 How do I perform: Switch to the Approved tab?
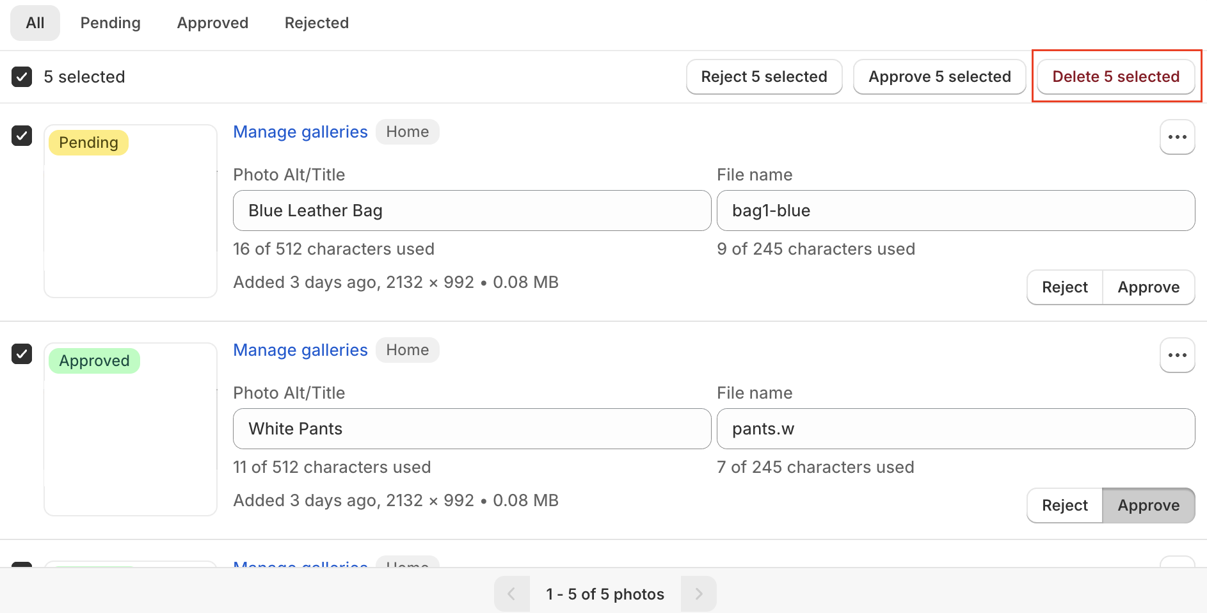(x=212, y=23)
